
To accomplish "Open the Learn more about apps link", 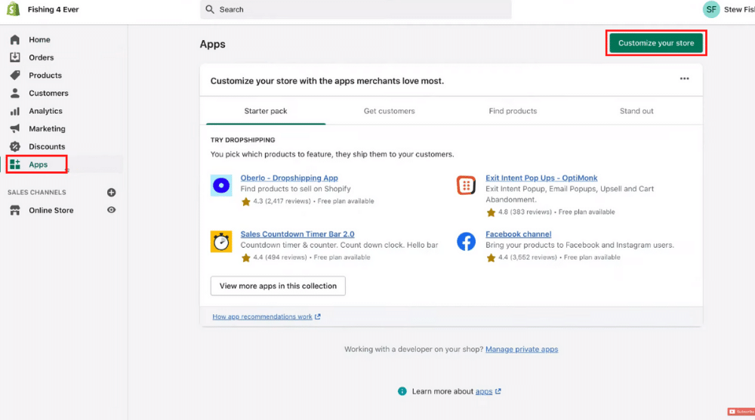I will pyautogui.click(x=484, y=391).
